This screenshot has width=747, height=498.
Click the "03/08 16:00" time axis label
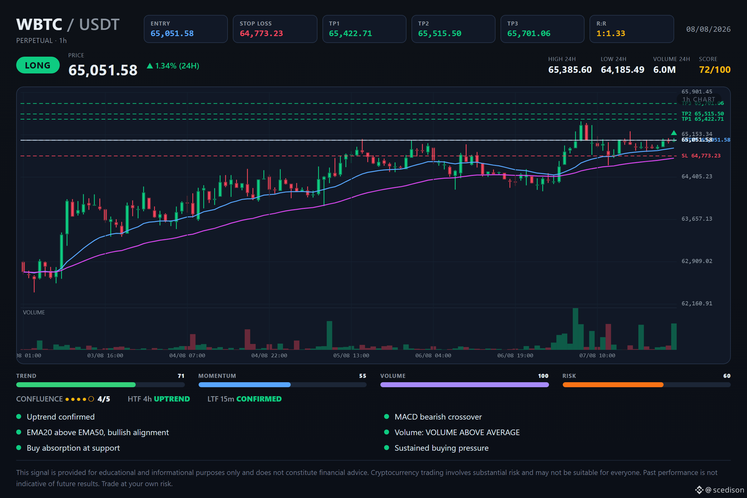pyautogui.click(x=105, y=355)
